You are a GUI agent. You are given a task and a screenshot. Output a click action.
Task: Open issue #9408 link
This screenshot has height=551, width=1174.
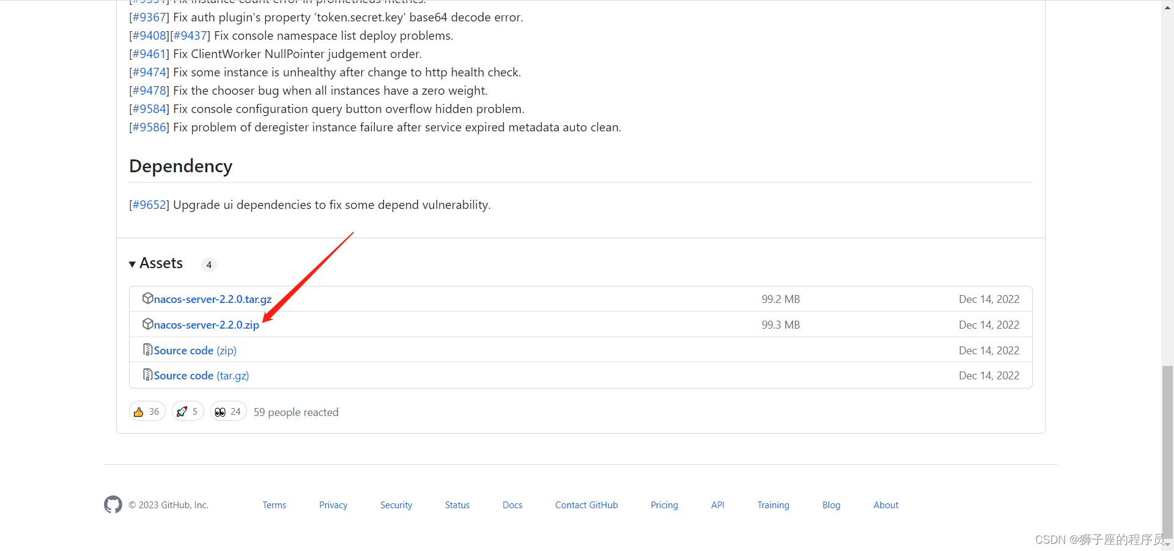click(149, 35)
